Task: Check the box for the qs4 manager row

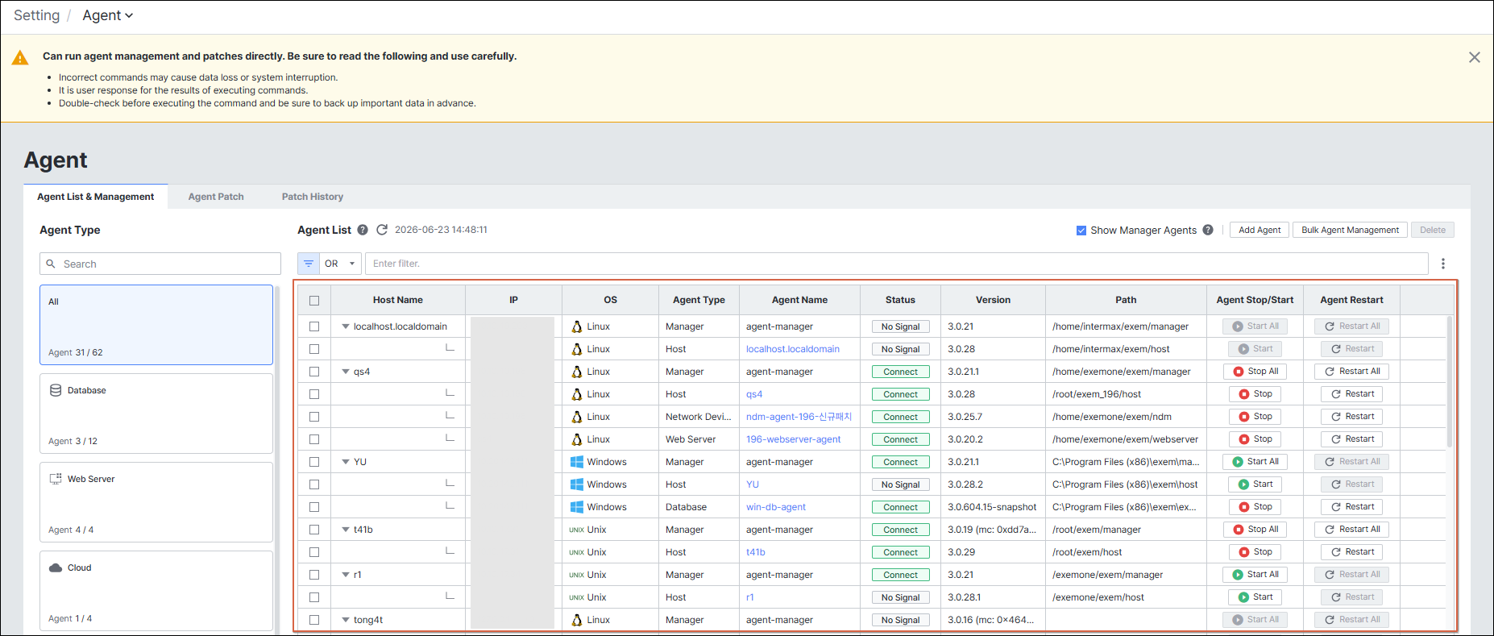Action: 314,372
